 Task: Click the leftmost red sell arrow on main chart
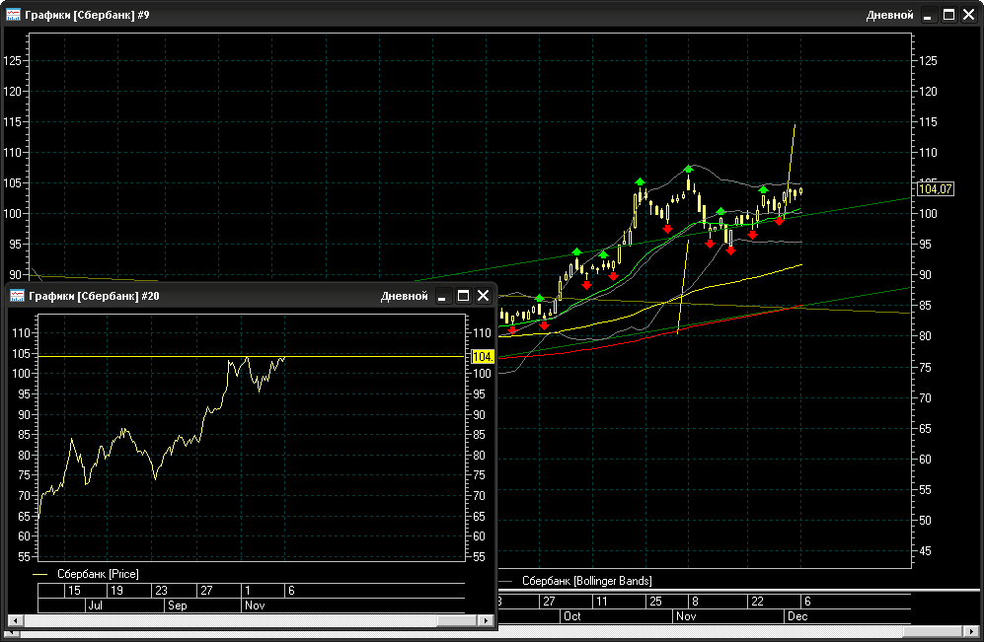[511, 330]
